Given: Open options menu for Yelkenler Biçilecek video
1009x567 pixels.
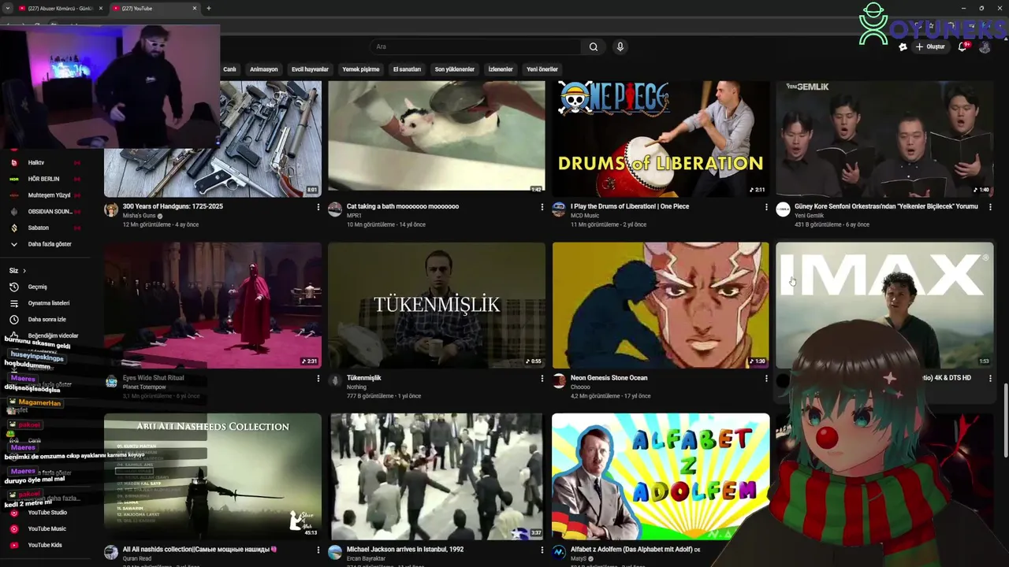Looking at the screenshot, I should click(x=990, y=207).
